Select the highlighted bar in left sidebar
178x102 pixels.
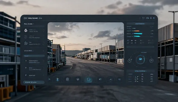point(34,56)
